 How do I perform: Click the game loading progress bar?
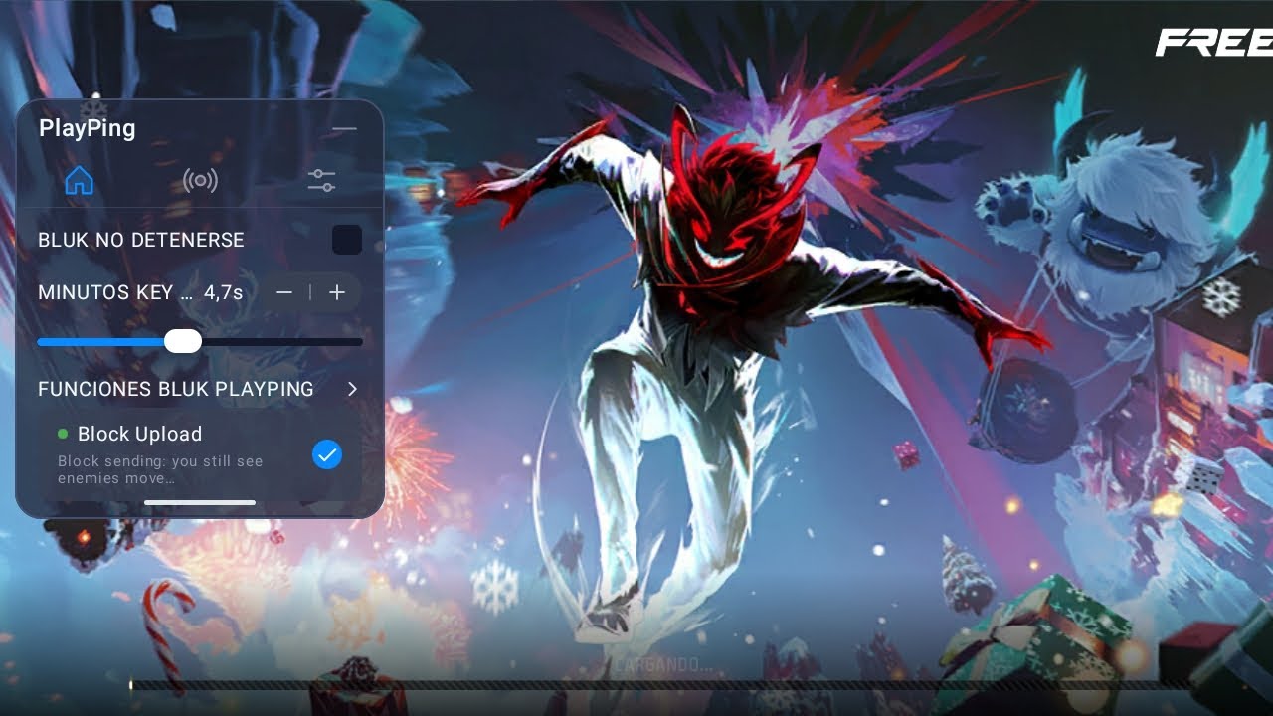661,685
